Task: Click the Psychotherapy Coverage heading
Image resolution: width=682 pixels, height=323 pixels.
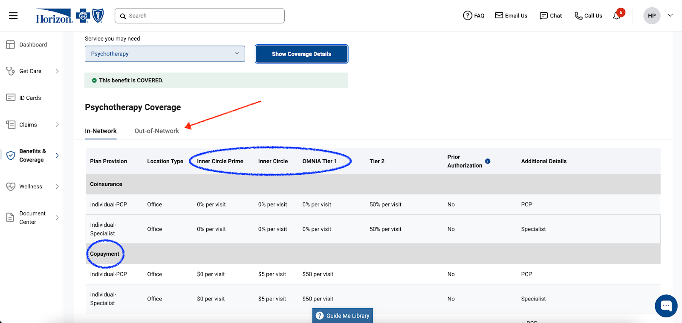Action: (133, 107)
